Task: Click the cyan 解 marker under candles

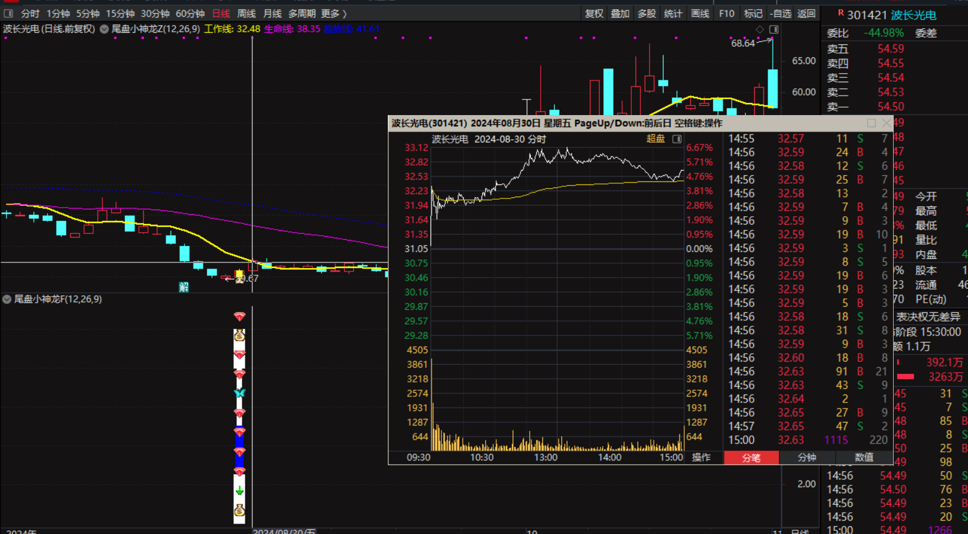Action: [x=183, y=287]
